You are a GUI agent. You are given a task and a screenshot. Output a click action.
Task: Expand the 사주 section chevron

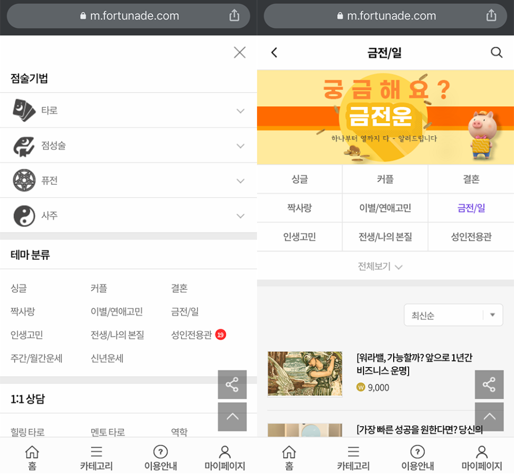(x=241, y=216)
